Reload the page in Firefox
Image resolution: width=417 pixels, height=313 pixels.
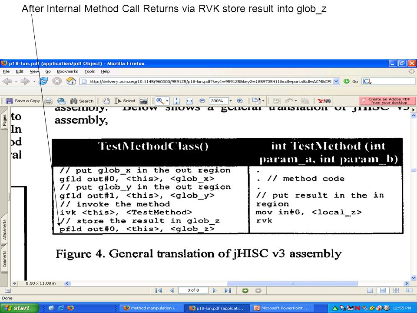click(x=43, y=81)
